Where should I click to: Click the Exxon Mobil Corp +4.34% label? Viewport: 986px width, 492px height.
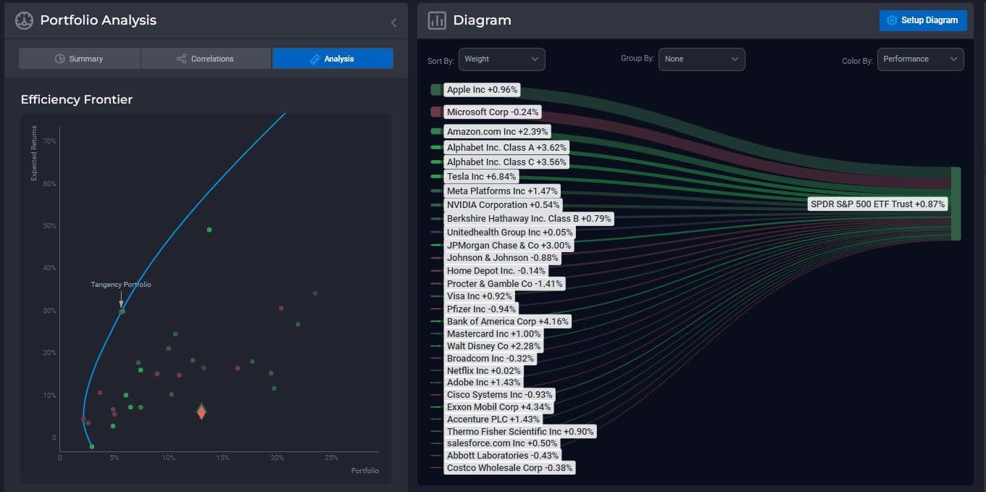[x=498, y=407]
